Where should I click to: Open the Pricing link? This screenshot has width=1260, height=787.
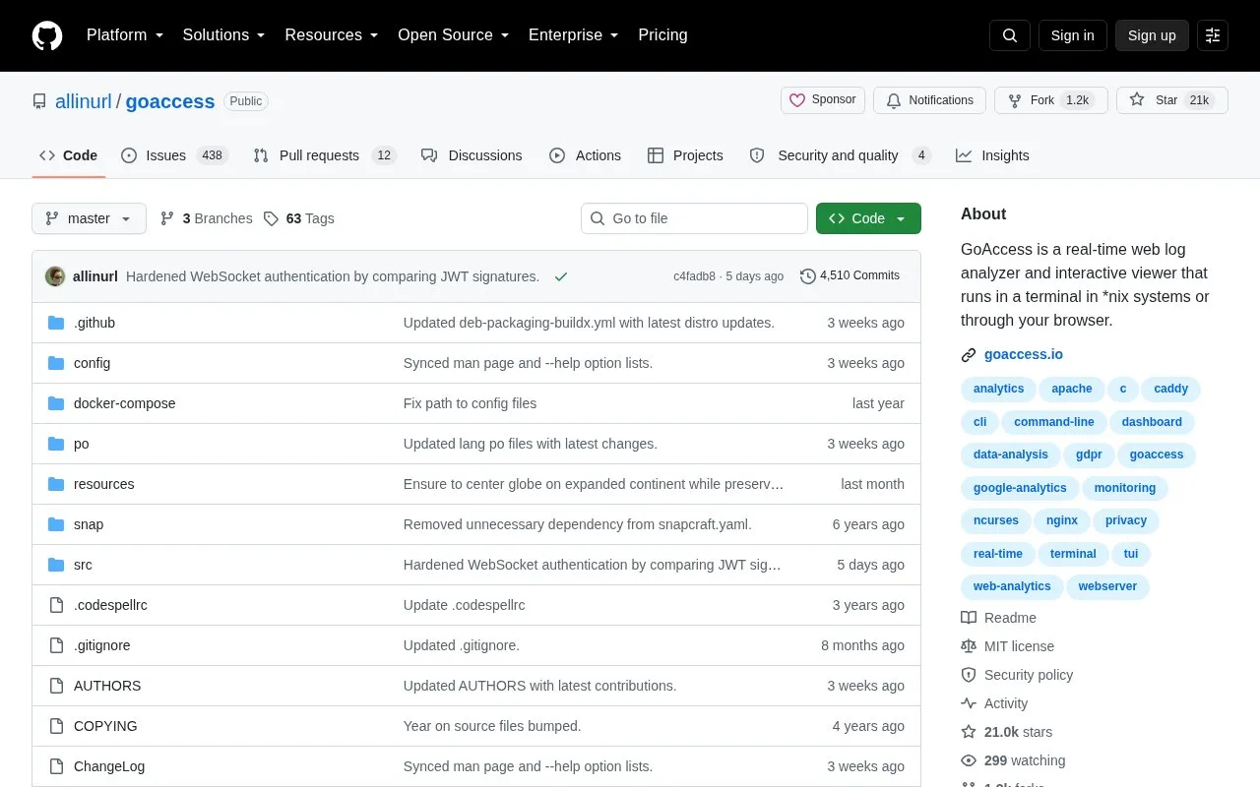click(x=662, y=35)
